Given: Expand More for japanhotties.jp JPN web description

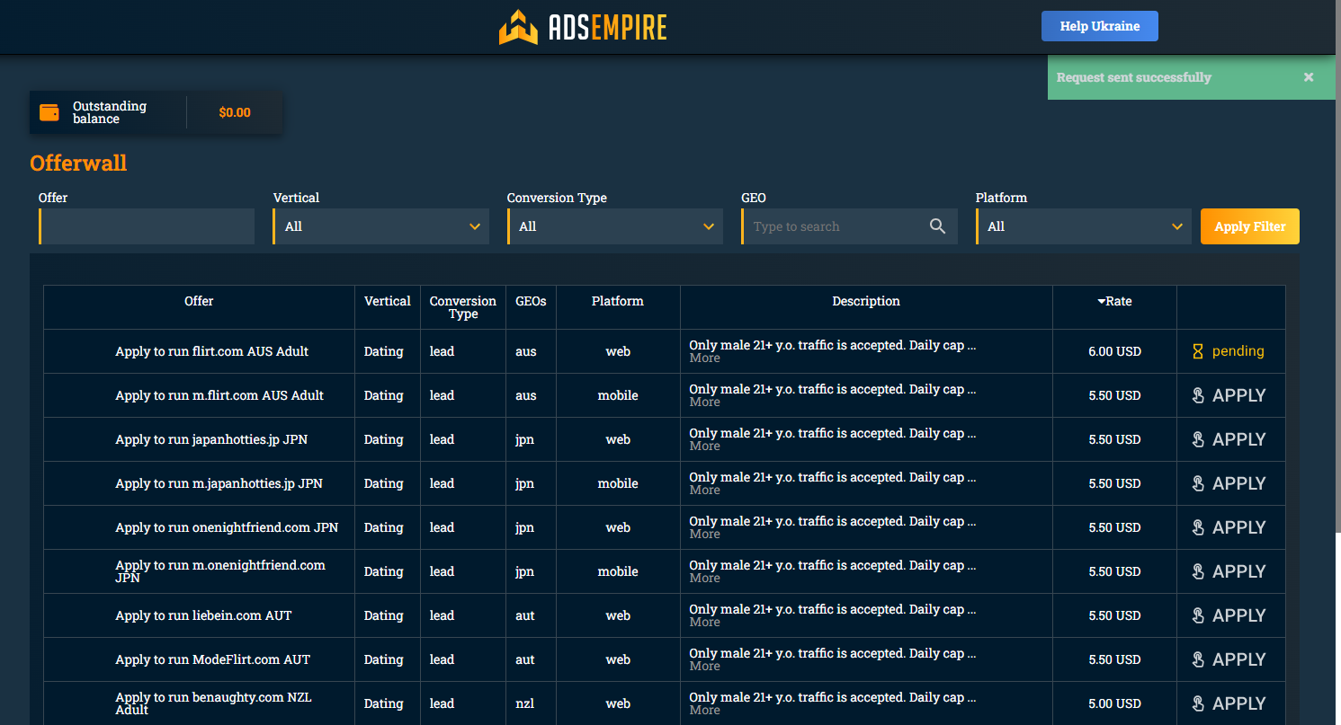Looking at the screenshot, I should tap(704, 446).
